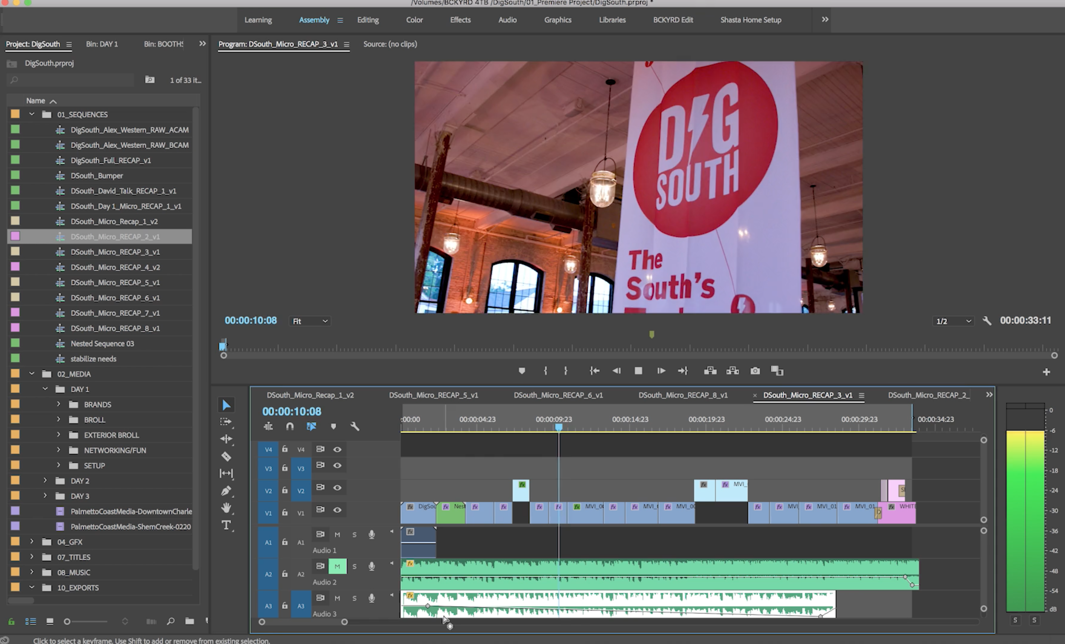1065x644 pixels.
Task: Hide the V1 track output
Action: pos(337,510)
